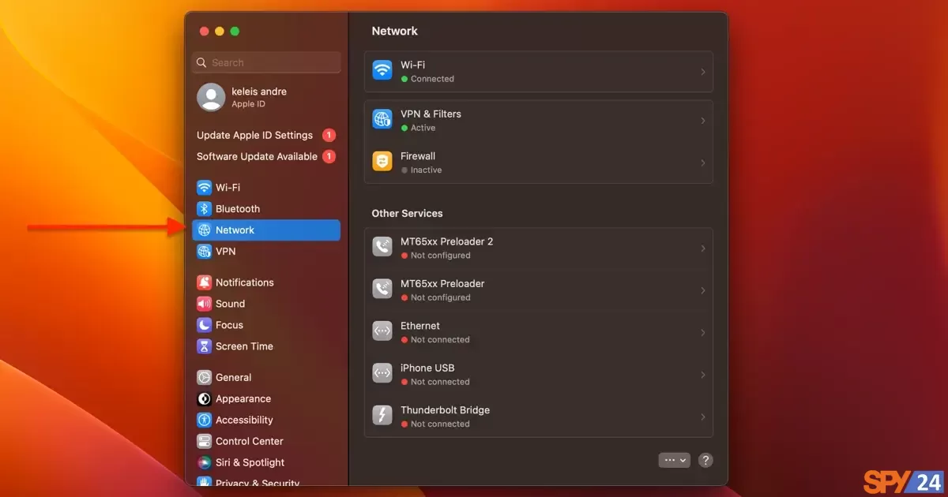
Task: Click the Update Apple ID Settings red badge
Action: point(329,136)
